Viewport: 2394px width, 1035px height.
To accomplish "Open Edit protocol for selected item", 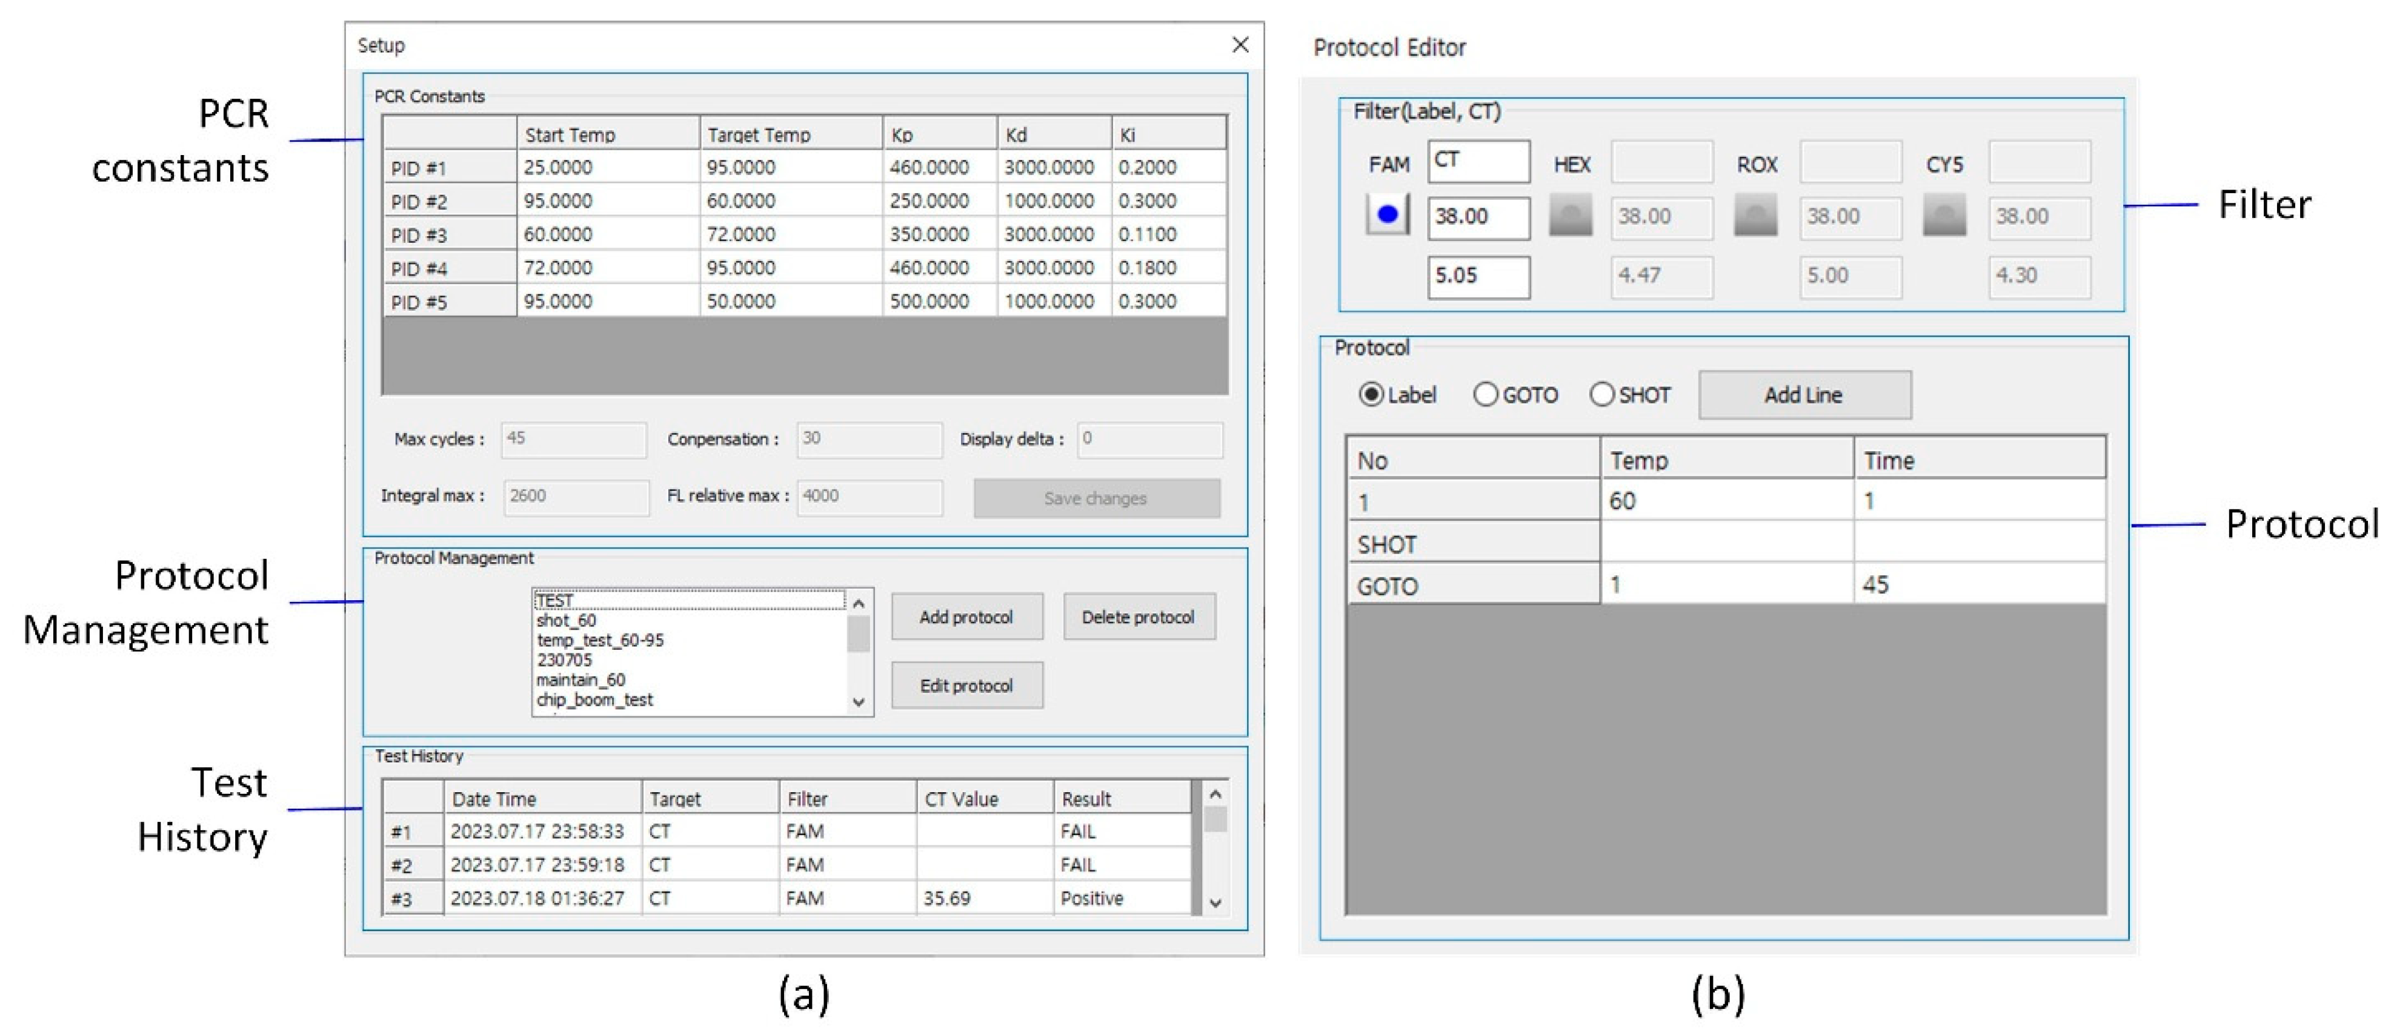I will tap(966, 686).
